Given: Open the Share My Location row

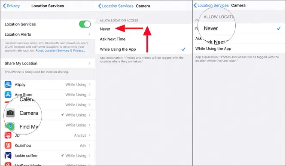Looking at the screenshot, I should (x=48, y=63).
